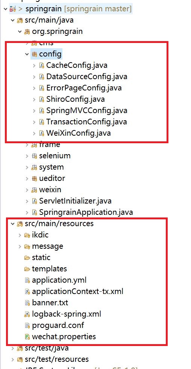The height and width of the screenshot is (369, 191).
Task: Click the application.yml file icon
Action: (27, 280)
